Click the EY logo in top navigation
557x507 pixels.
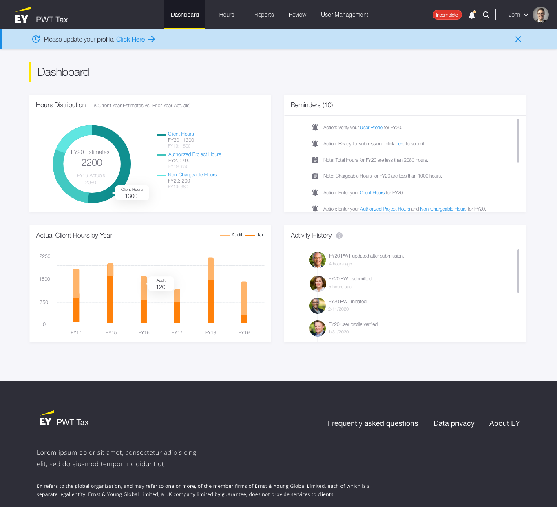click(x=22, y=15)
